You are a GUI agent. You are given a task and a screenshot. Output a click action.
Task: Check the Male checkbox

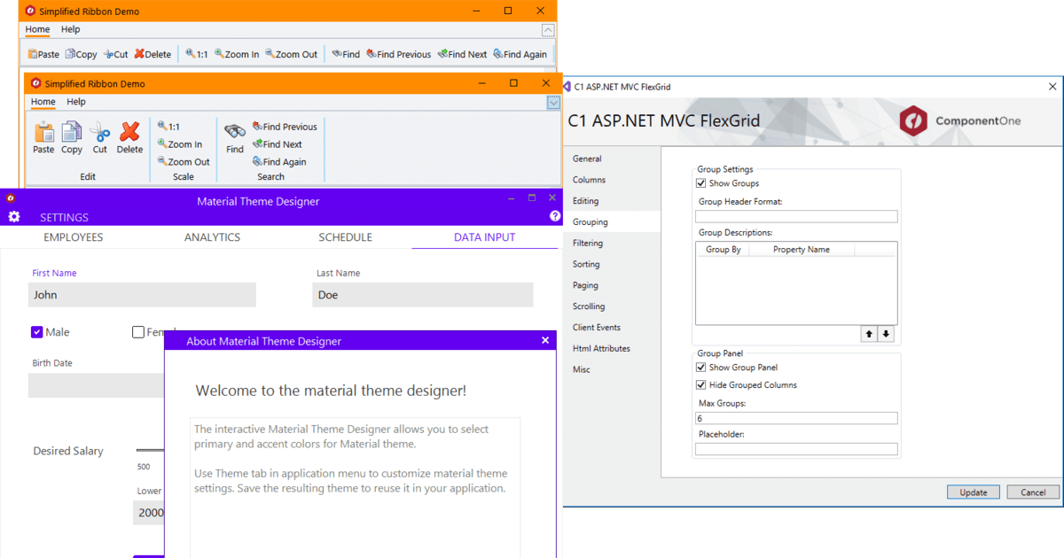tap(37, 332)
